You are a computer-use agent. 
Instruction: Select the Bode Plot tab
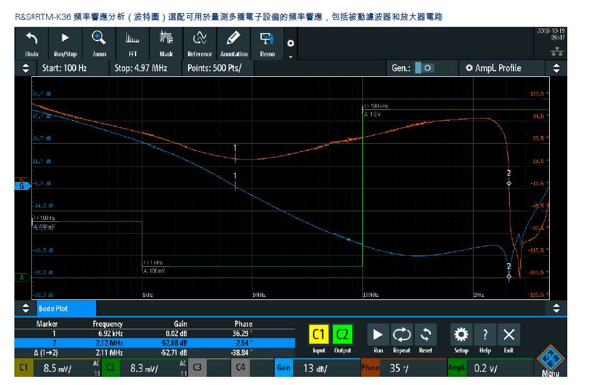[x=66, y=309]
